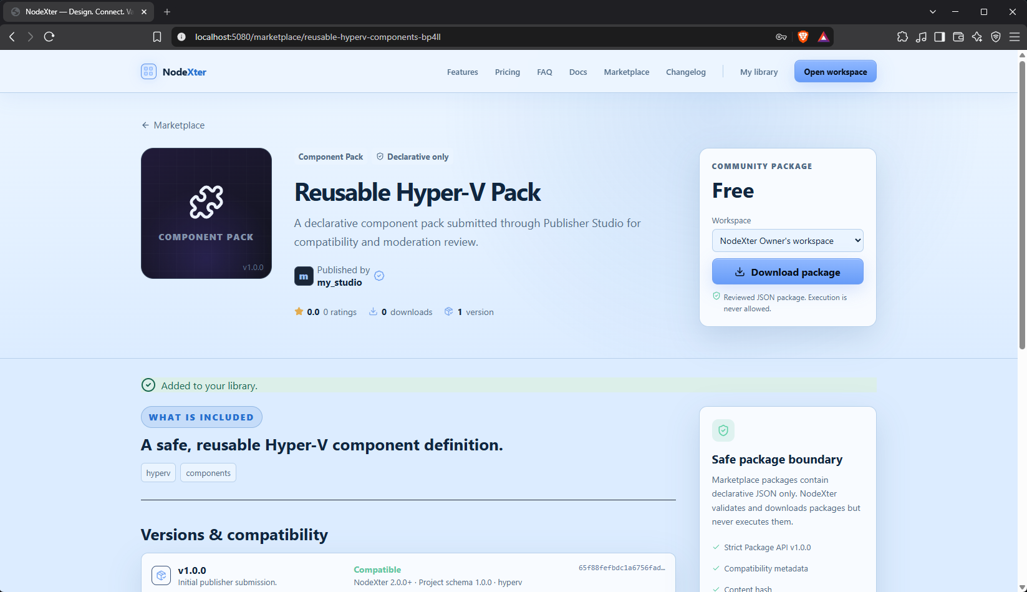Click the cube icon beside 1 version
This screenshot has height=592, width=1027.
[449, 311]
